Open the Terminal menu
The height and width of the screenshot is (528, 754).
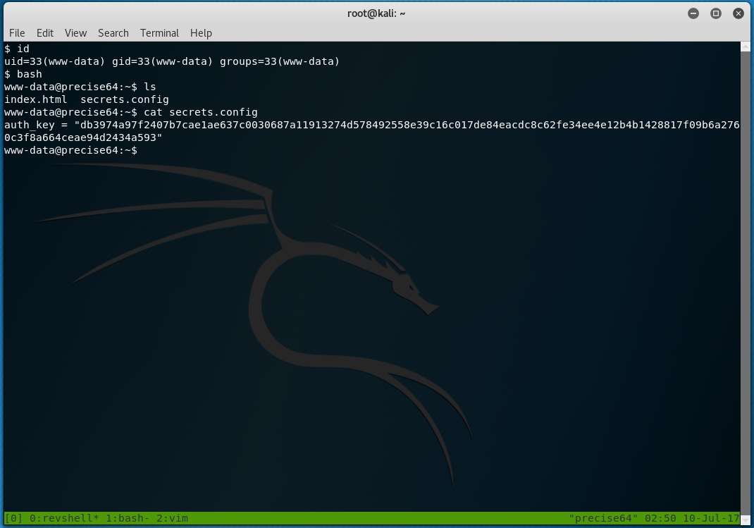pyautogui.click(x=159, y=33)
